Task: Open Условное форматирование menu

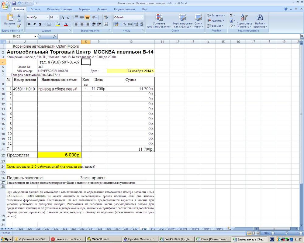Action: pyautogui.click(x=159, y=21)
